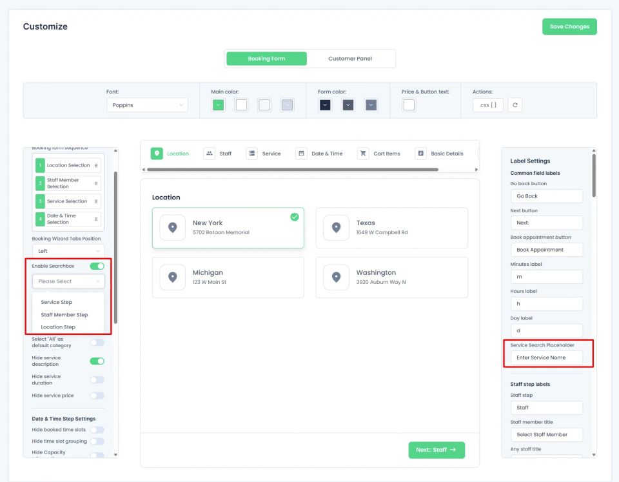This screenshot has height=482, width=619.
Task: Click the reset refresh icon under Actions
Action: 515,105
